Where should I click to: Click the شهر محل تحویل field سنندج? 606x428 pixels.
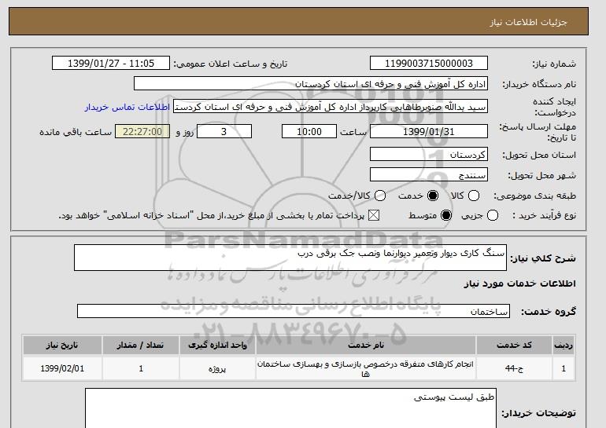coord(429,174)
